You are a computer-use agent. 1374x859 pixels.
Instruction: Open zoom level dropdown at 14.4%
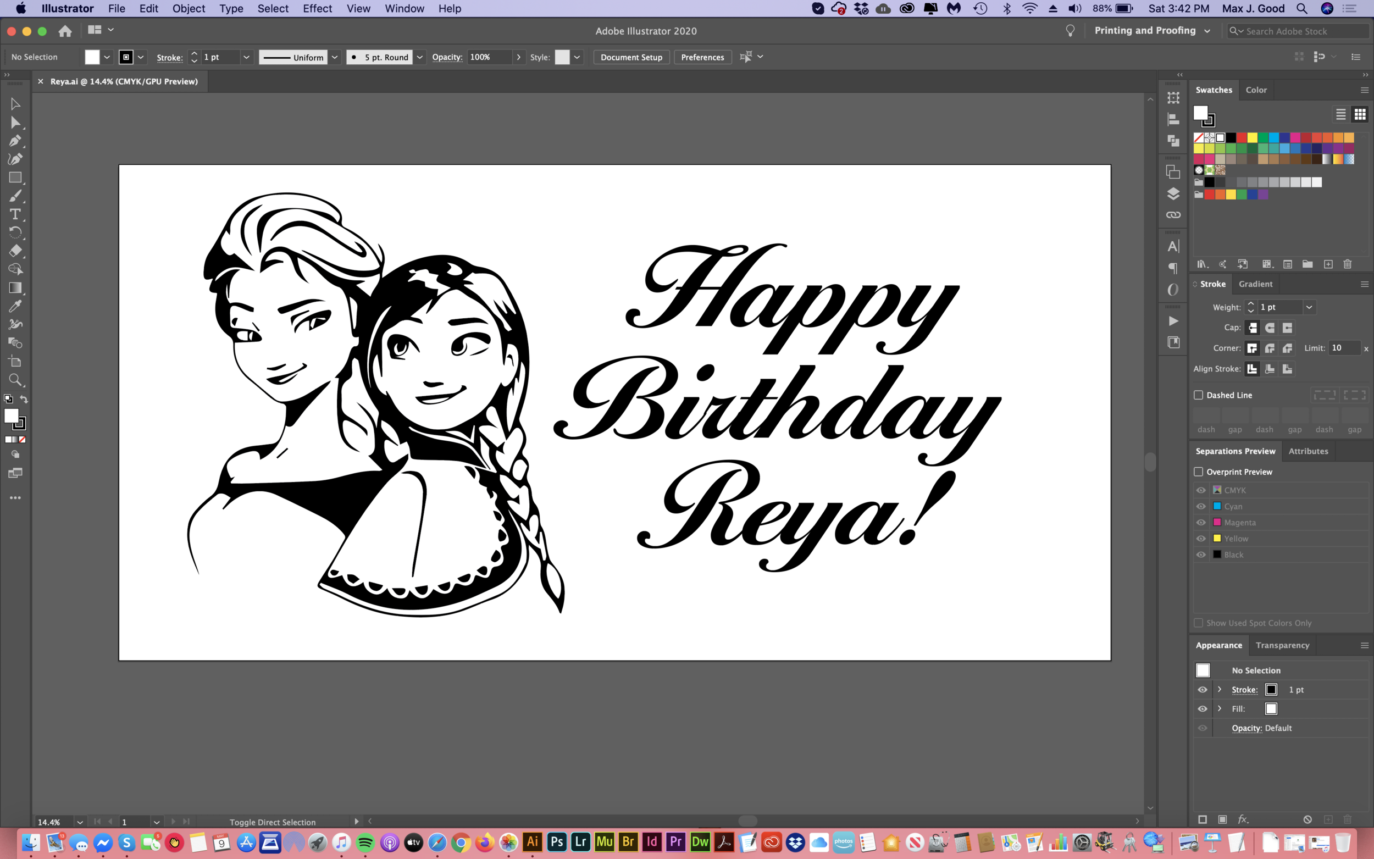click(x=80, y=822)
